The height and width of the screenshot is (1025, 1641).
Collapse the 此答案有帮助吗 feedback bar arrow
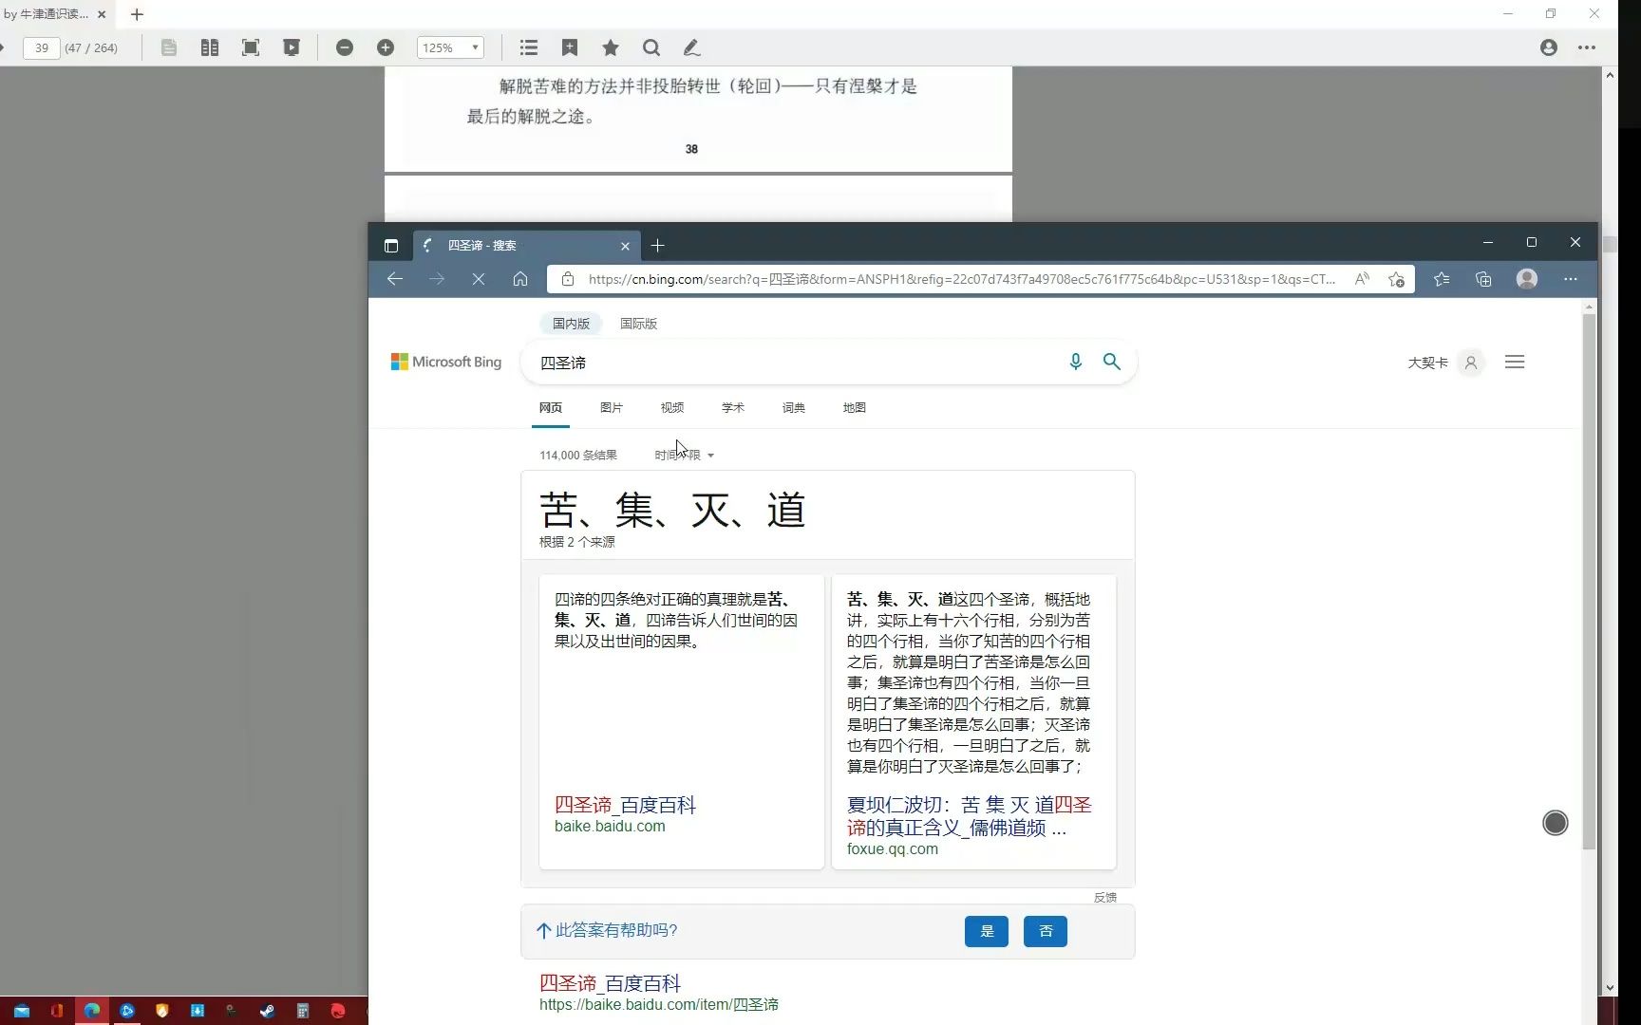(544, 931)
